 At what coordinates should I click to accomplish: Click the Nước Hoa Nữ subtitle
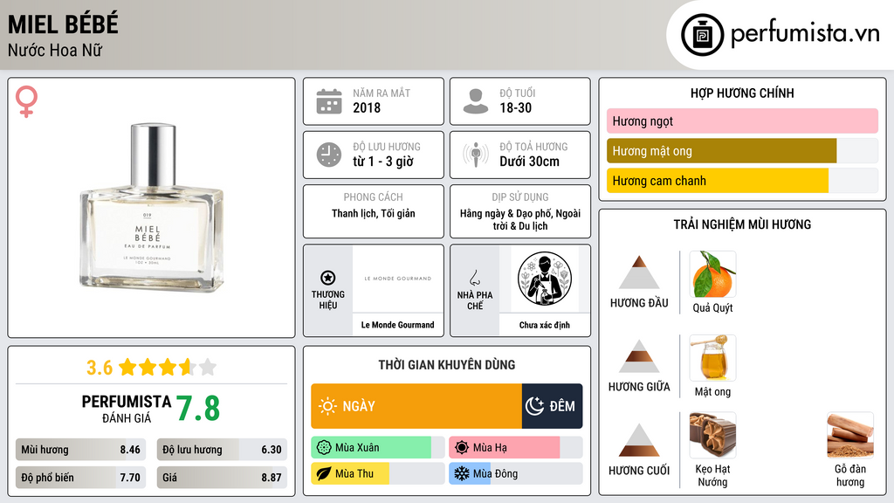[x=55, y=50]
